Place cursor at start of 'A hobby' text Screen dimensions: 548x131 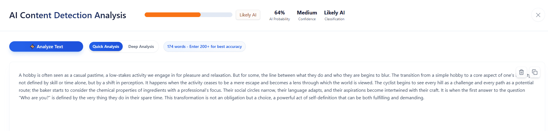19,75
